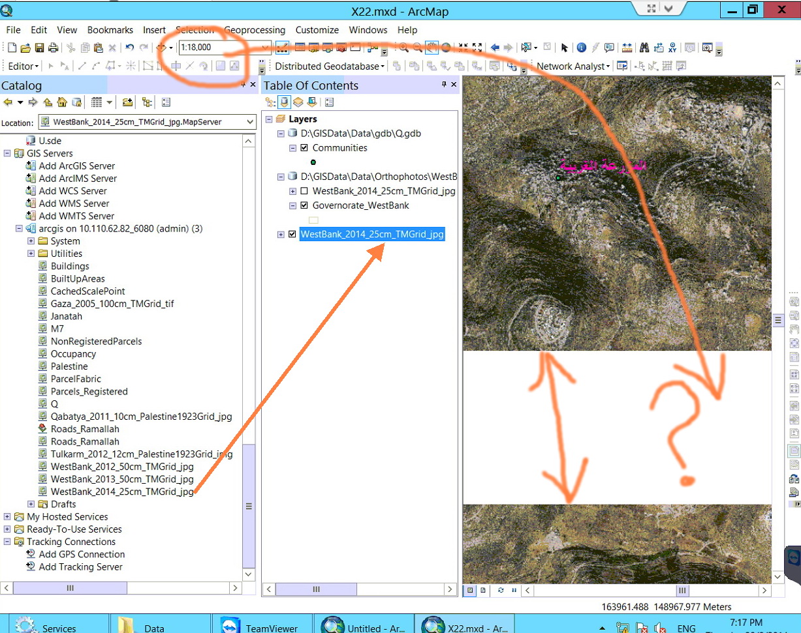
Task: Open a map file with Open icon
Action: pos(25,48)
